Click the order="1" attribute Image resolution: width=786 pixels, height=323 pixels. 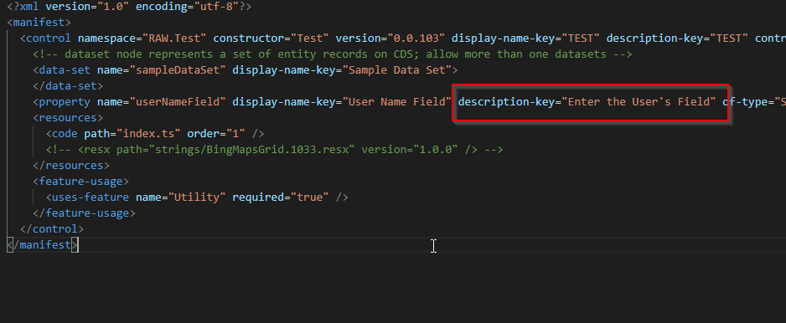click(216, 134)
